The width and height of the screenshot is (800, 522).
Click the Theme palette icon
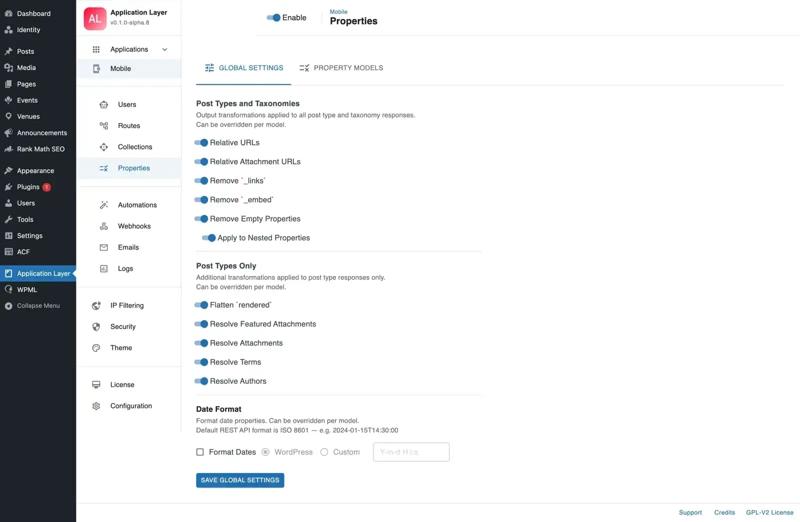(96, 348)
